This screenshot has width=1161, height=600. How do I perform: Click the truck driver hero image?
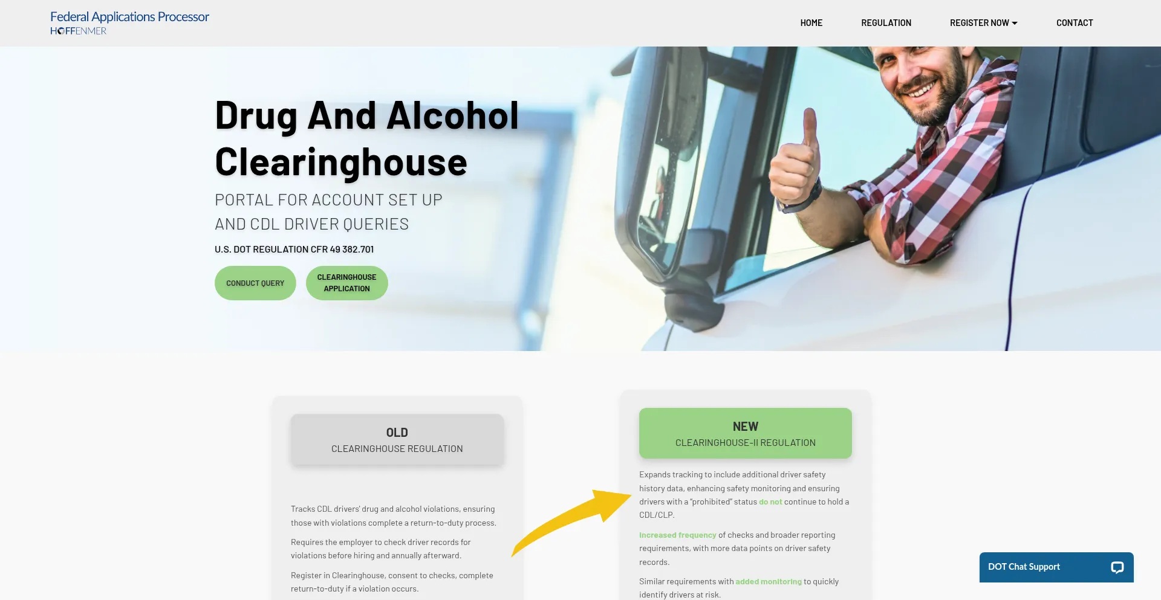pos(847,198)
